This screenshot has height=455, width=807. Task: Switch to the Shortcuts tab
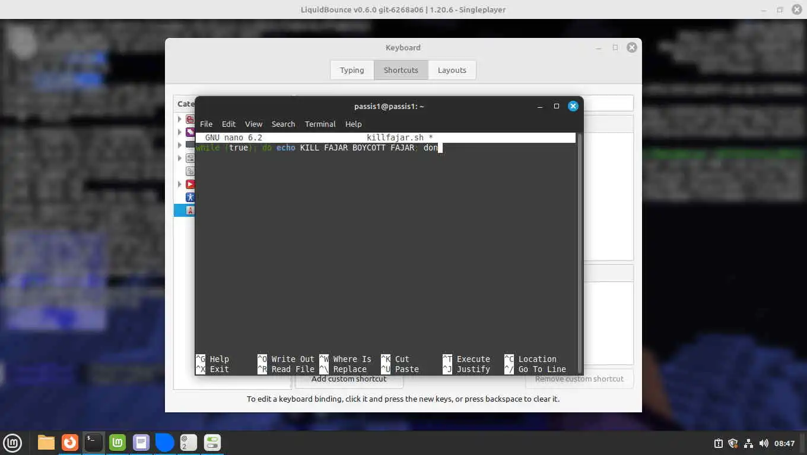pos(401,70)
